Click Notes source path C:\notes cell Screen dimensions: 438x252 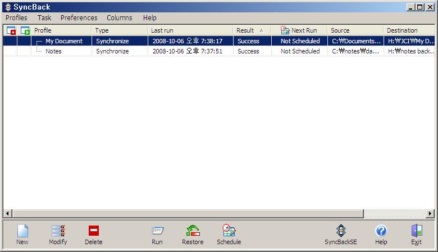click(x=355, y=51)
